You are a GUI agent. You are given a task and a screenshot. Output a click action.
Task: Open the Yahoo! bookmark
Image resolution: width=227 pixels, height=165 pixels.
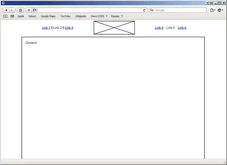click(32, 16)
